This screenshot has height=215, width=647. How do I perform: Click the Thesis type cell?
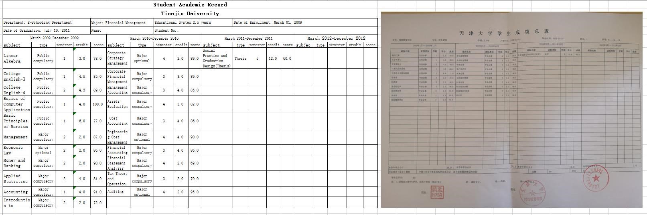(240, 59)
